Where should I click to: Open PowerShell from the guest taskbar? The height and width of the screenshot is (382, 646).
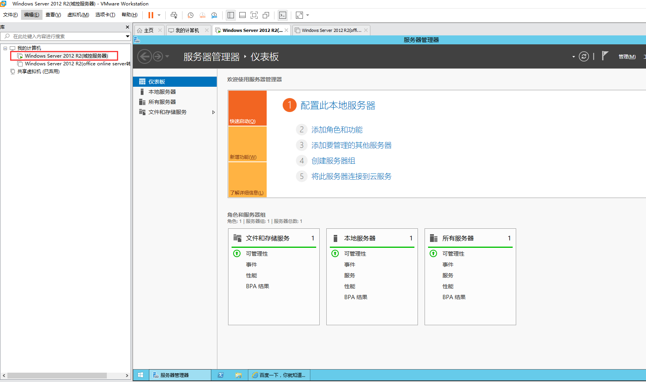point(220,375)
